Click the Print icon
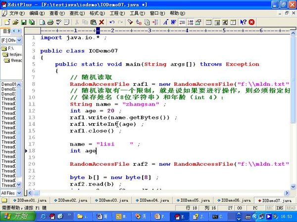Image resolution: width=297 pixels, height=222 pixels. [50, 22]
